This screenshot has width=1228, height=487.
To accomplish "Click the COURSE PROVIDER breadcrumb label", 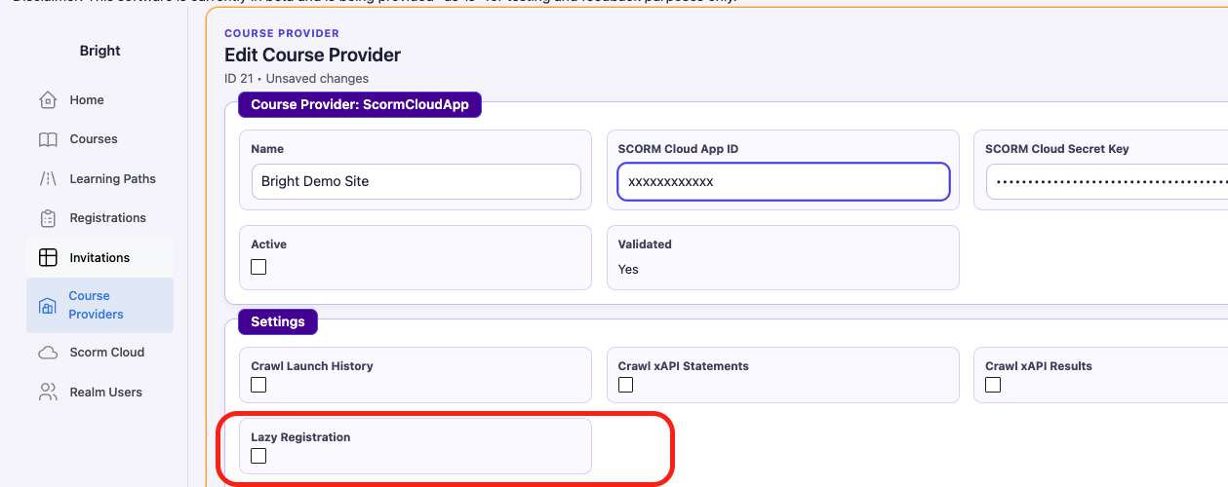I will click(x=282, y=33).
